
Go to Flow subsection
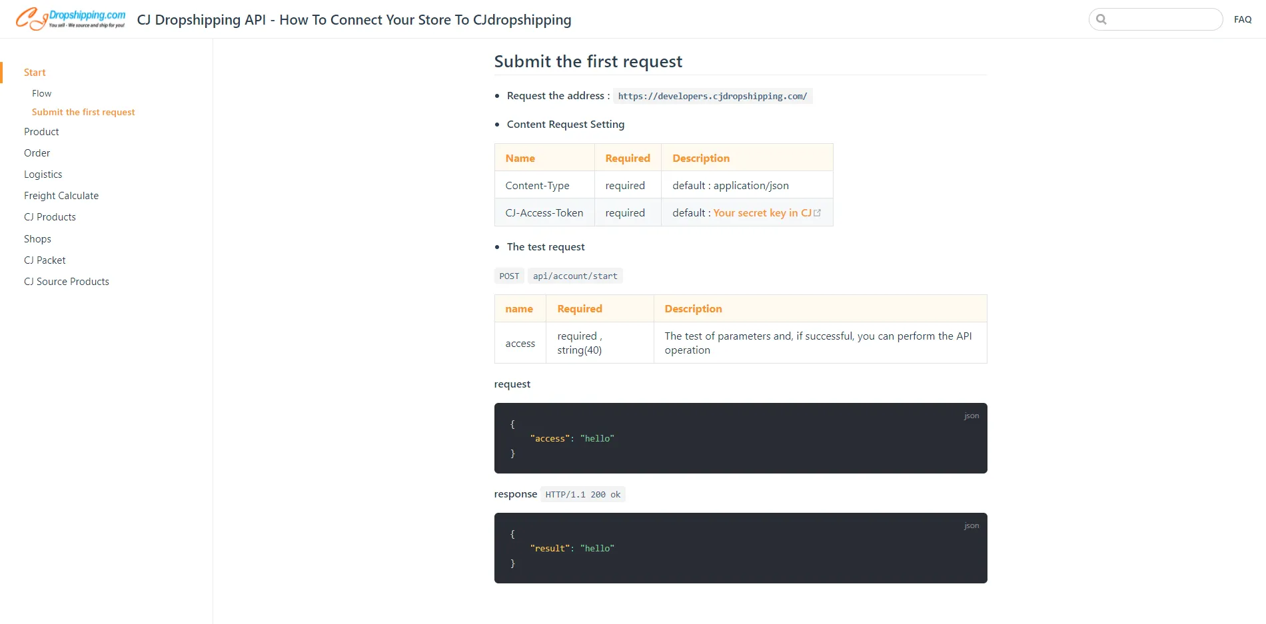click(x=41, y=93)
